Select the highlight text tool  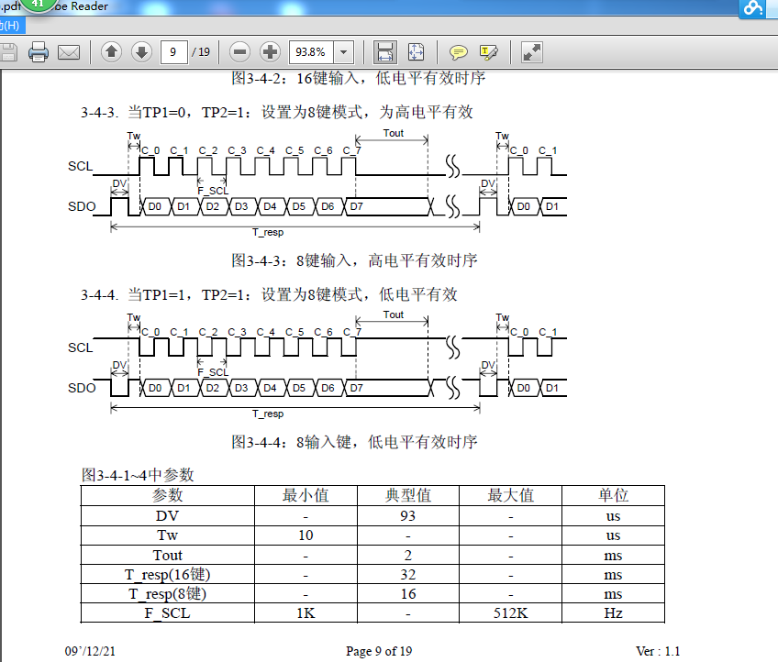[489, 52]
